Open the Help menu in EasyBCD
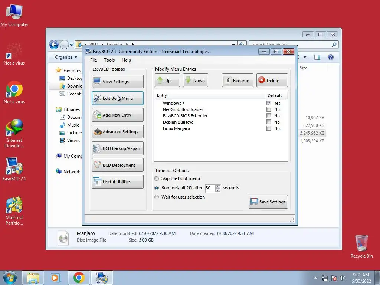This screenshot has height=285, width=380. click(x=126, y=60)
